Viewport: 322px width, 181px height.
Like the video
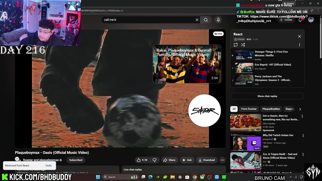point(142,160)
